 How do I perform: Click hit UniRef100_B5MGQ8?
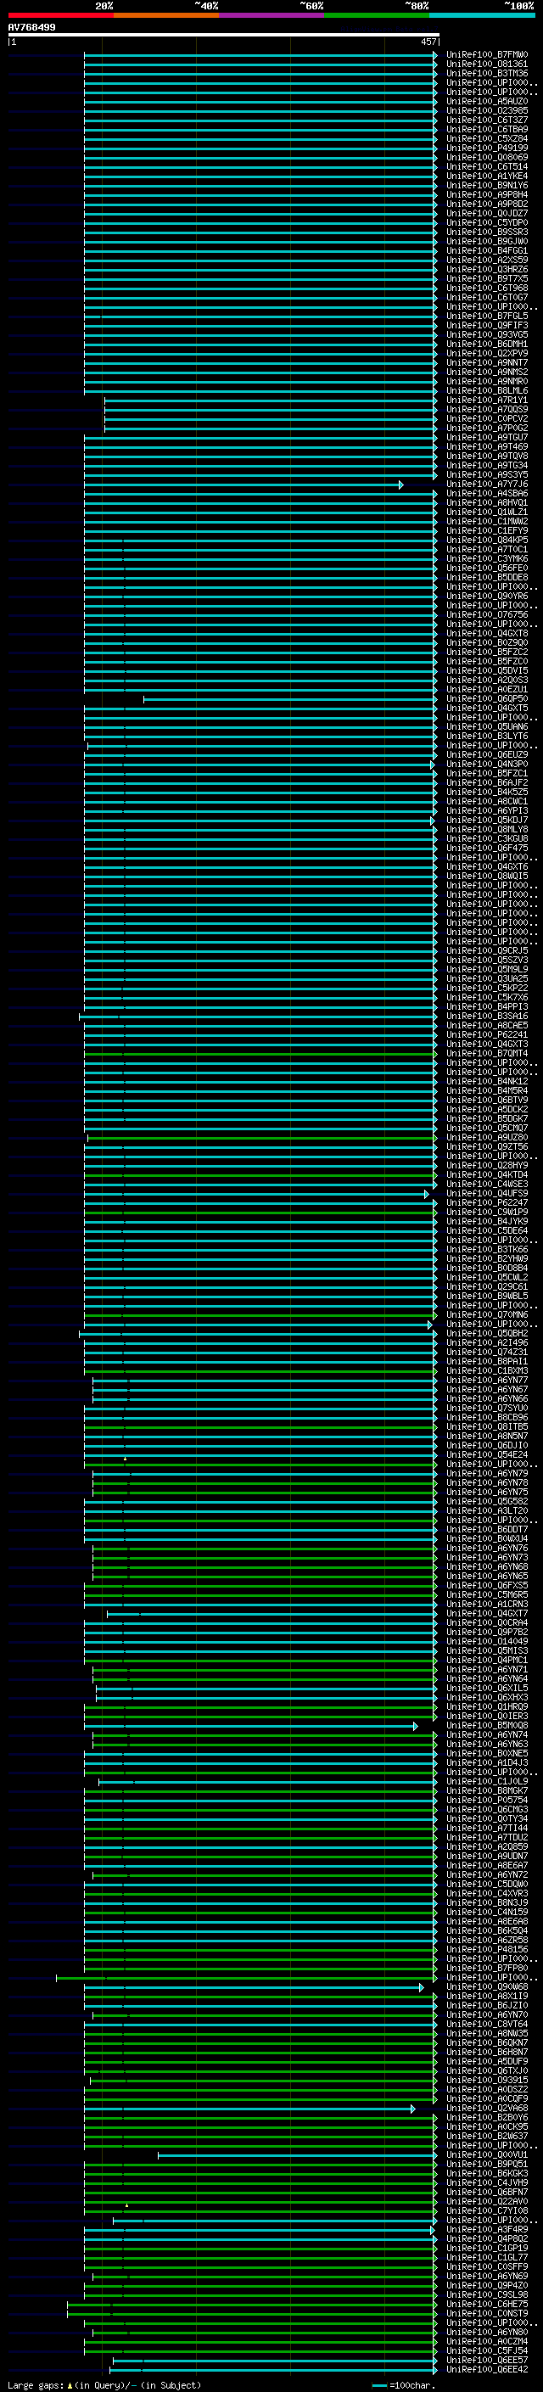(x=487, y=1725)
